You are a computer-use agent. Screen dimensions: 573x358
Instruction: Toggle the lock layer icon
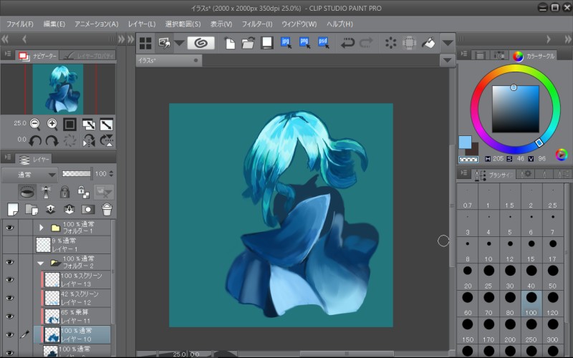click(64, 191)
